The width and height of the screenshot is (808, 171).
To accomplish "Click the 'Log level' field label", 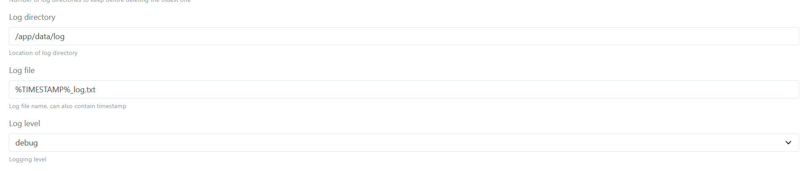I will click(x=24, y=124).
